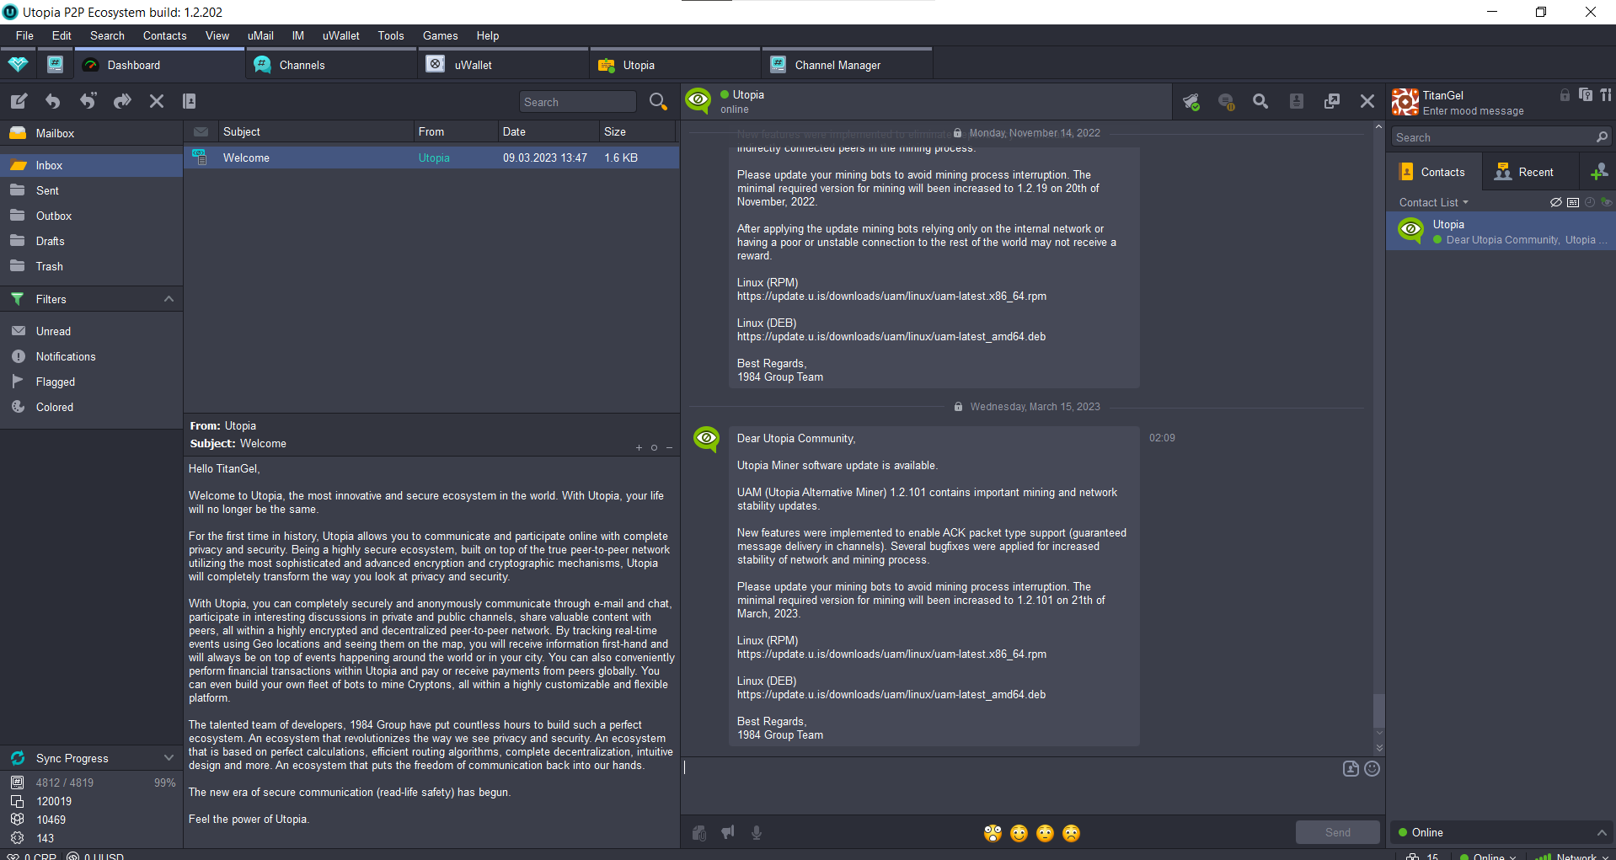Image resolution: width=1616 pixels, height=860 pixels.
Task: Click the uMail search magnifier icon
Action: pyautogui.click(x=658, y=101)
